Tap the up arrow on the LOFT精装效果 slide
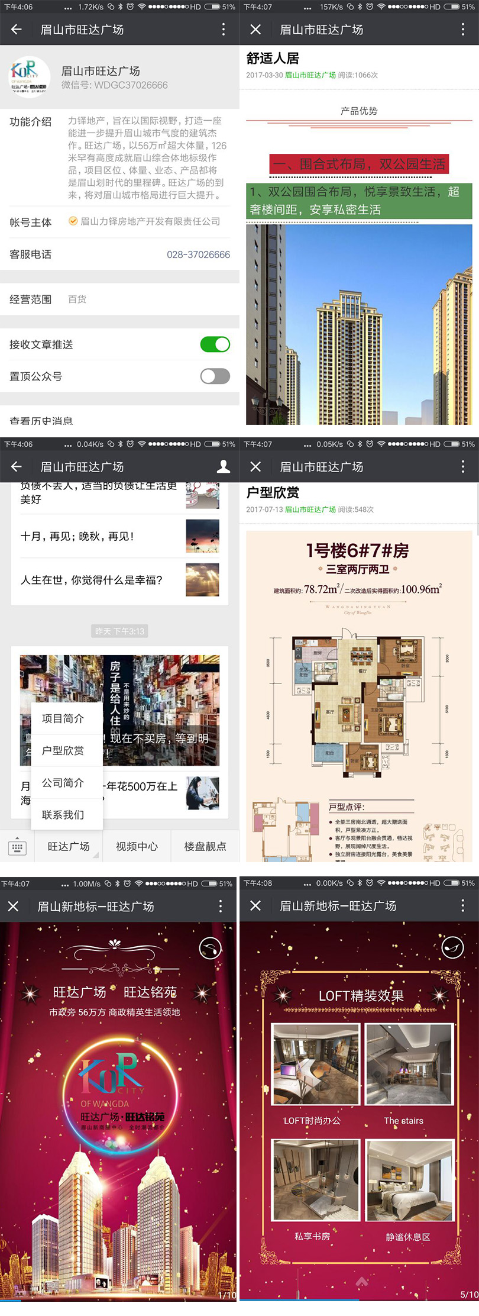The image size is (479, 1316). click(x=362, y=1281)
